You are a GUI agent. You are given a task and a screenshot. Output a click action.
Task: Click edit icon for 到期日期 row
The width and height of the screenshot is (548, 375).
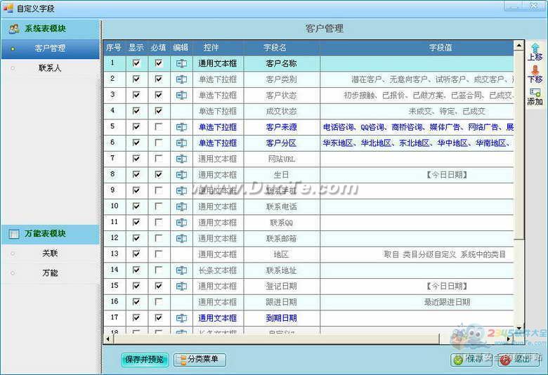pos(181,318)
